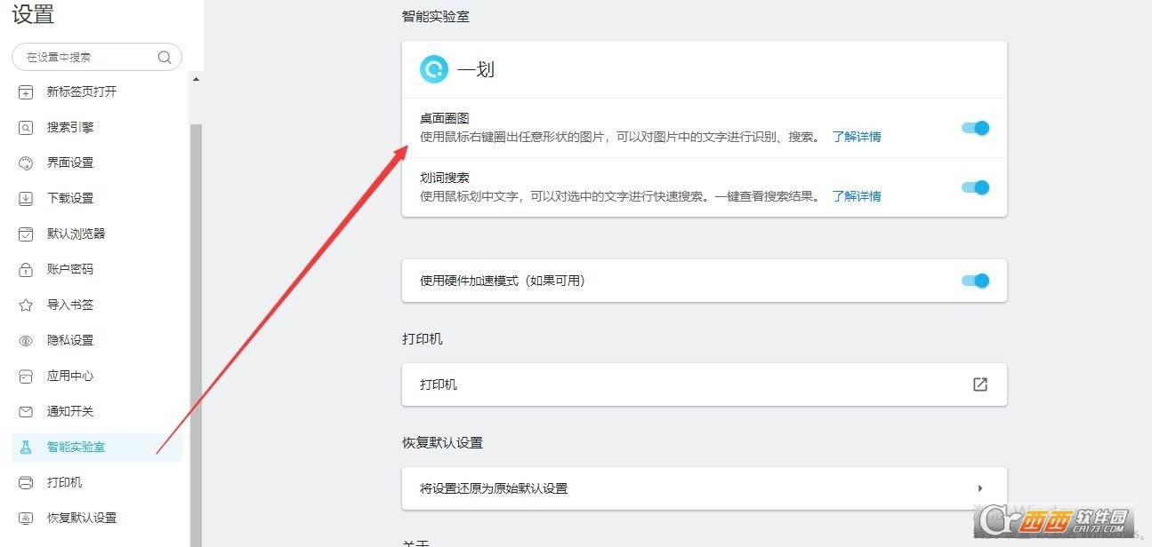Click 了解详情 link for 划词搜索
The image size is (1152, 547).
tap(857, 196)
